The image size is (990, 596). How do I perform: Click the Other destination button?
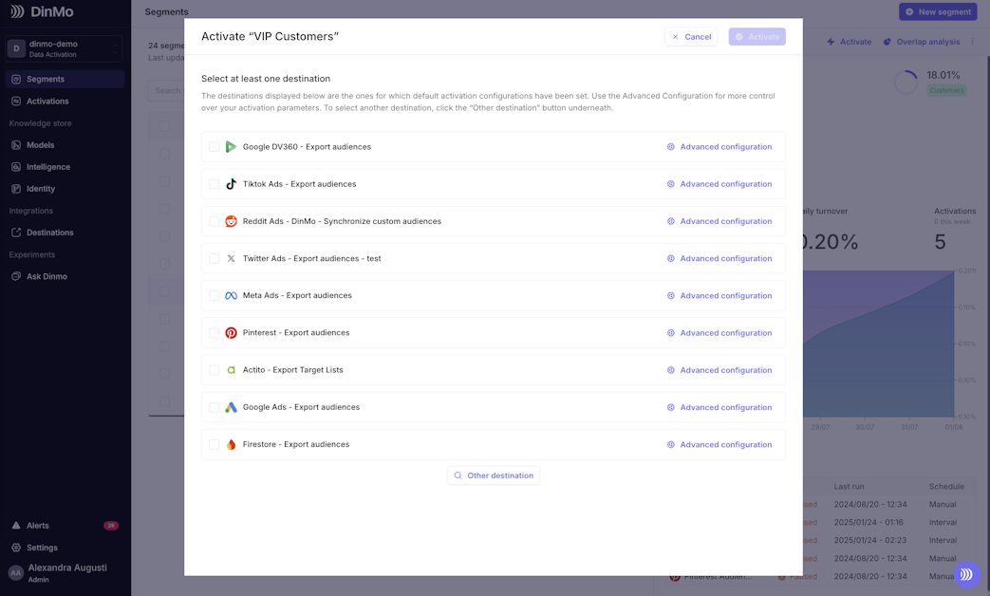pos(494,475)
